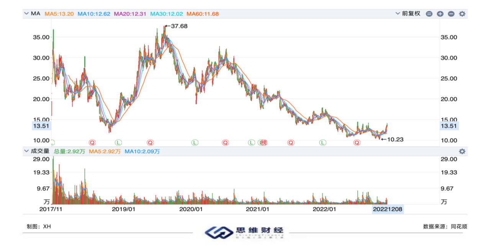The image size is (486, 246).
Task: Toggle the MA60:11.68 moving average line
Action: pyautogui.click(x=203, y=14)
